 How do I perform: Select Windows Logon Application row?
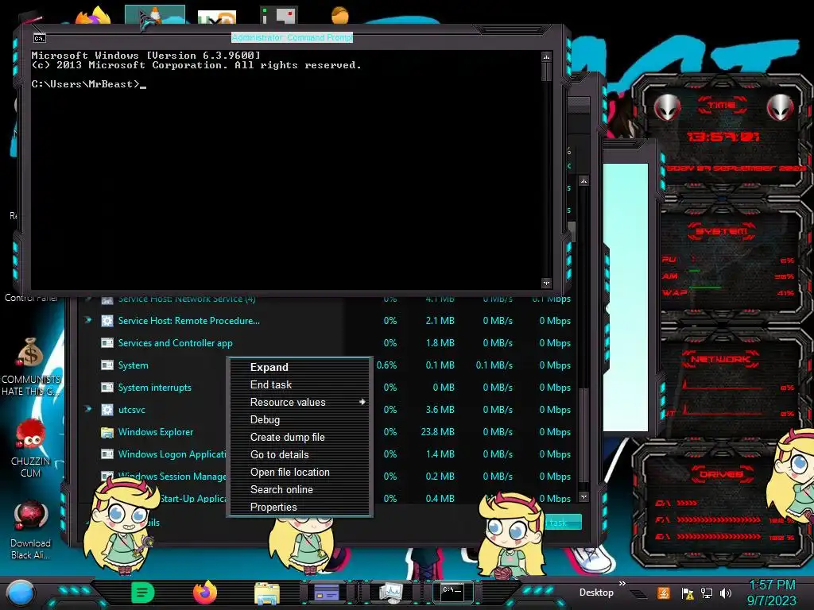click(172, 454)
